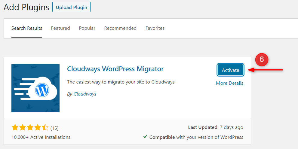Click the Add Plugins page heading
Viewport: 298px width, 149px height.
pos(26,8)
